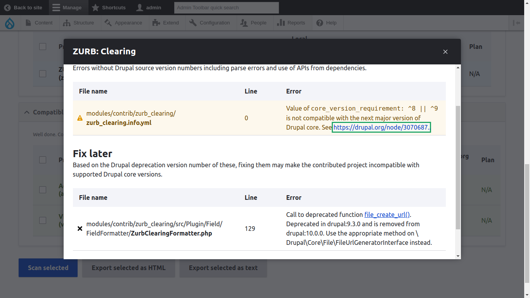Click the admin user icon

[140, 7]
